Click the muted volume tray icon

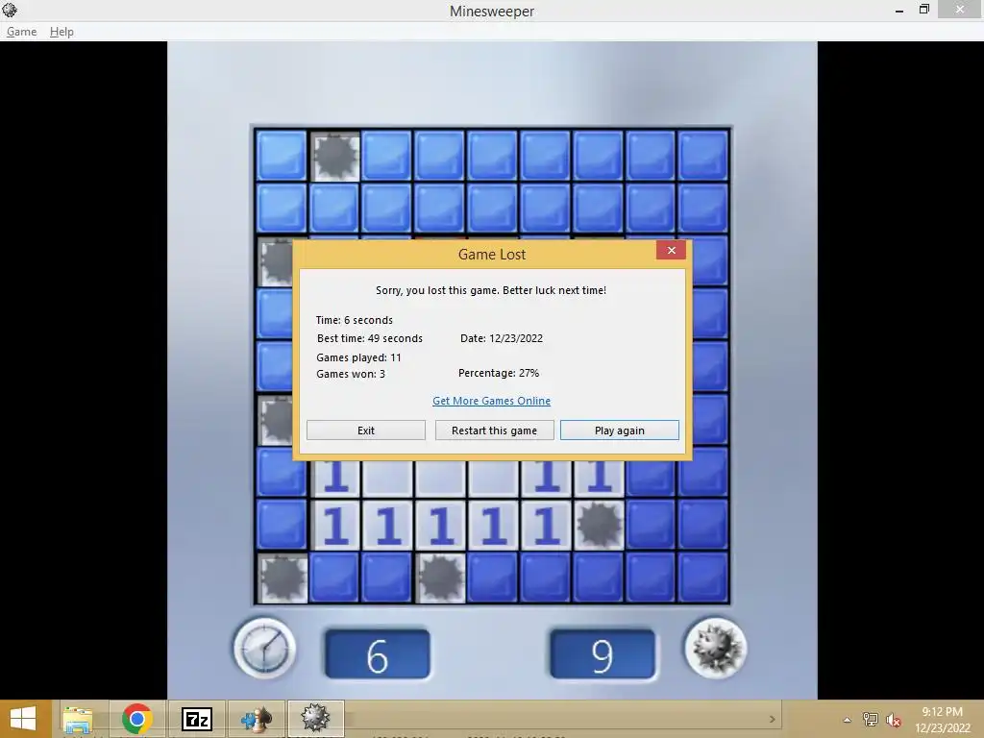[x=894, y=719]
